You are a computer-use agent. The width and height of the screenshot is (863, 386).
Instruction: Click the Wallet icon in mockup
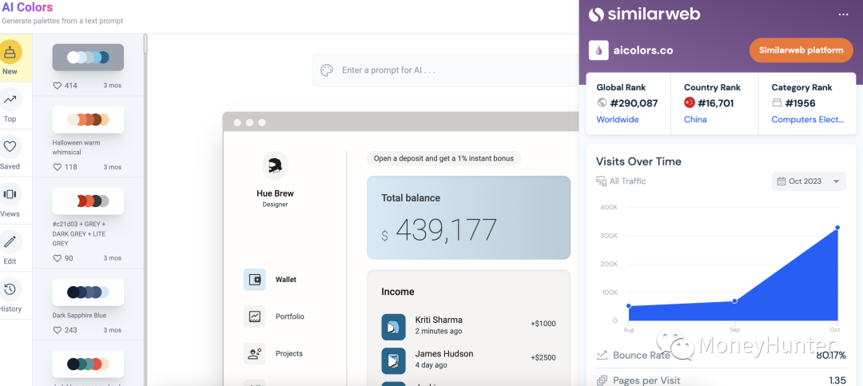point(255,280)
